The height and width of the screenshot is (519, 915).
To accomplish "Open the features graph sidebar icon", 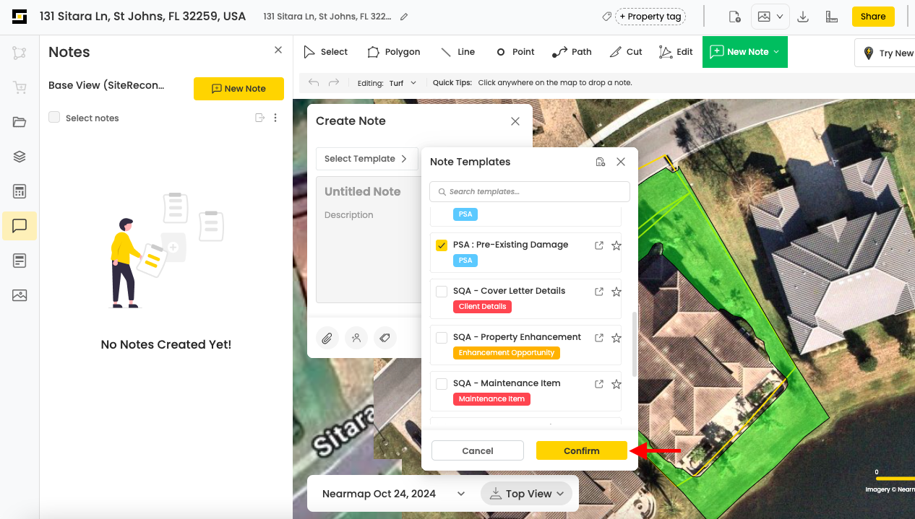I will (20, 53).
